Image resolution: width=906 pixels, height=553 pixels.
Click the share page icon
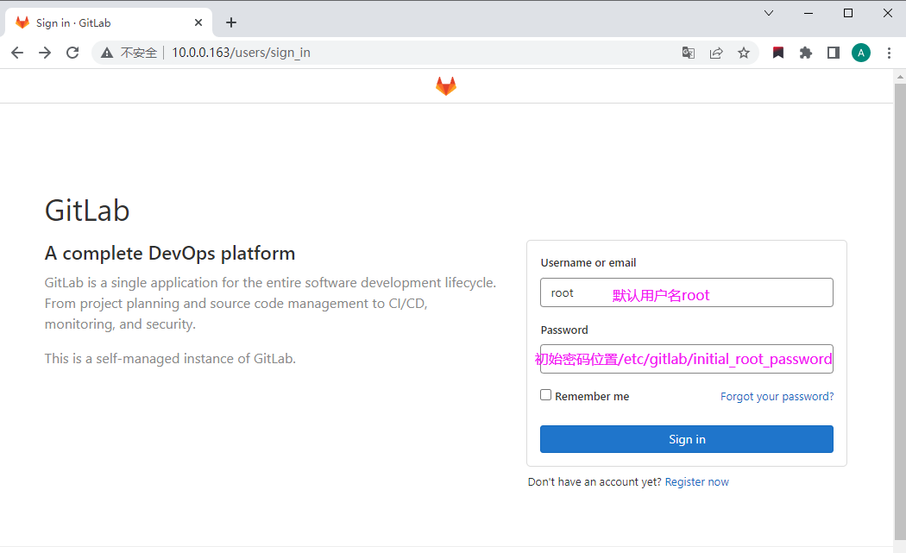(715, 53)
